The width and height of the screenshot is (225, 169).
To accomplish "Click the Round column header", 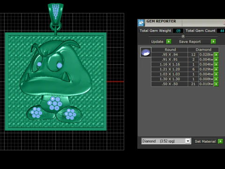I will click(x=170, y=50).
